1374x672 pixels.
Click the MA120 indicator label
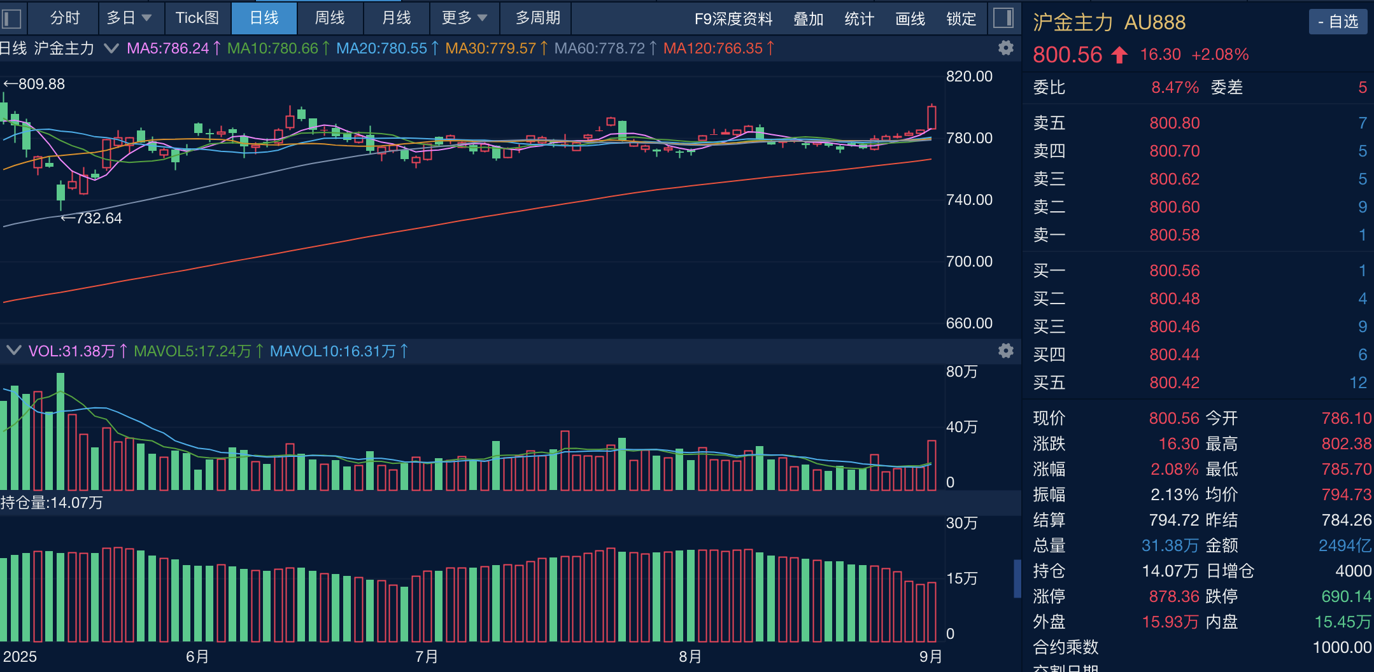pyautogui.click(x=713, y=48)
